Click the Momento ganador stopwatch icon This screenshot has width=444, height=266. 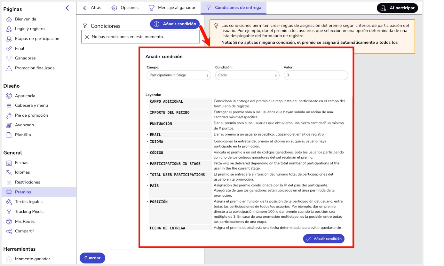point(9,259)
